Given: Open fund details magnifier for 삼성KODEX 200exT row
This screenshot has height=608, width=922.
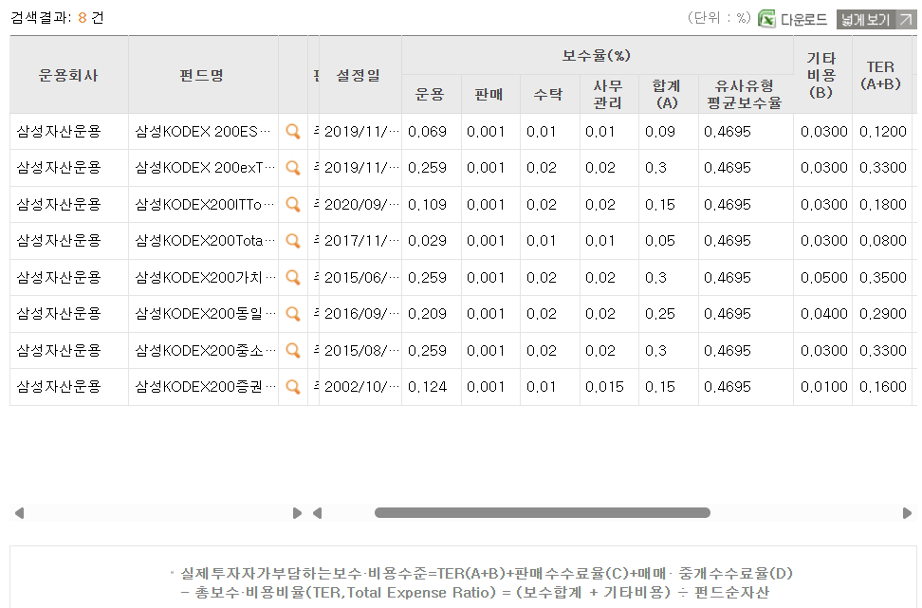Looking at the screenshot, I should [x=293, y=168].
